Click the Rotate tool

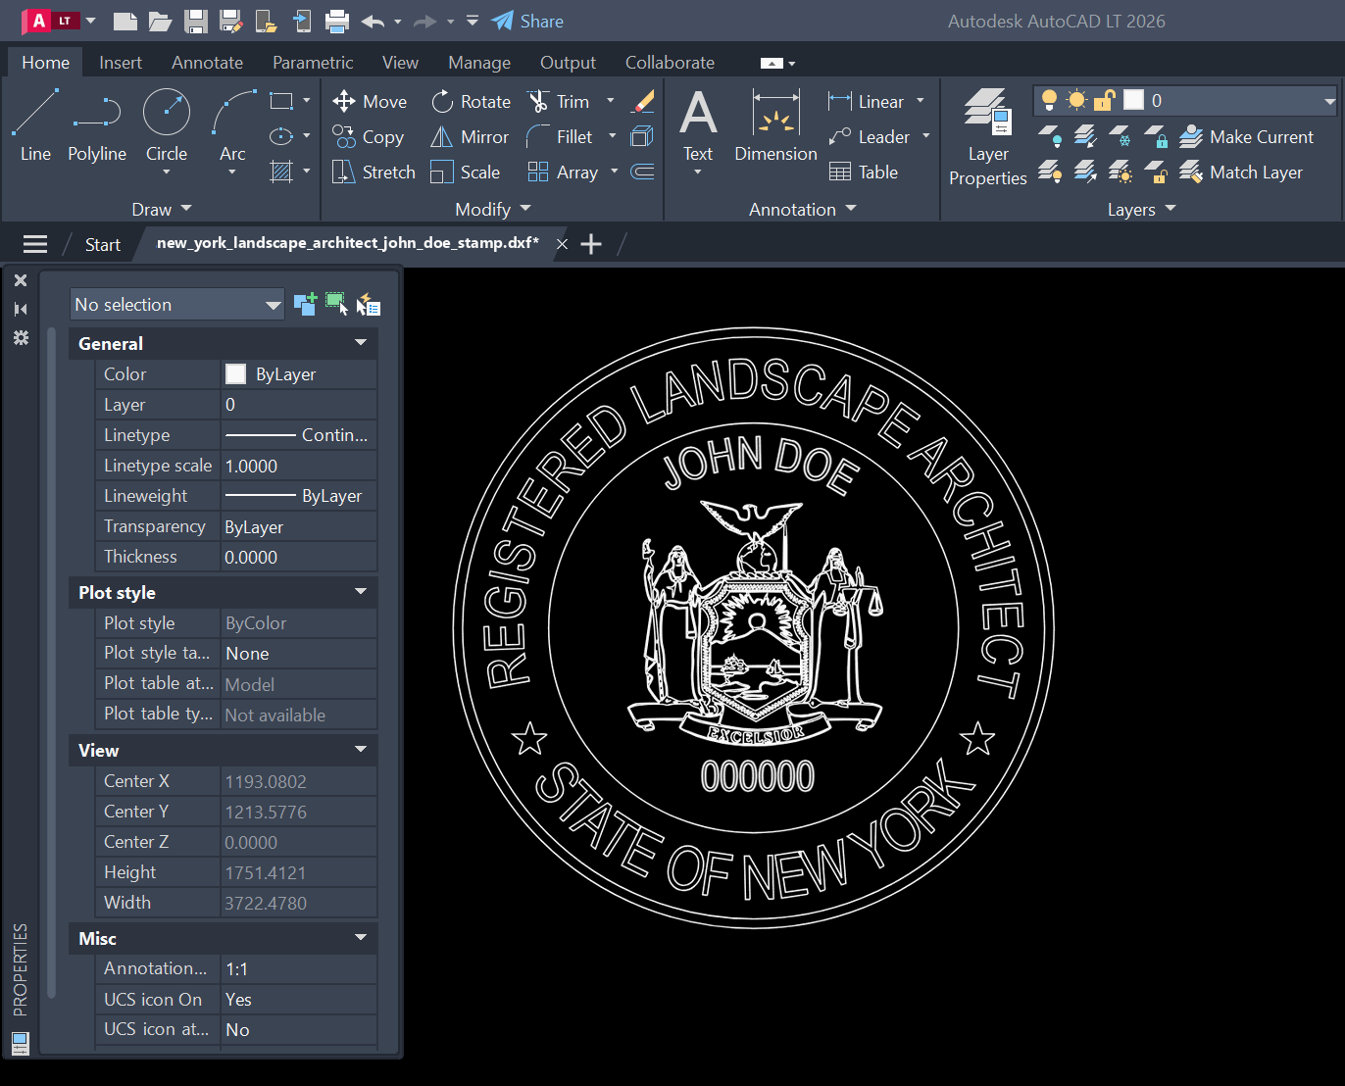click(472, 102)
